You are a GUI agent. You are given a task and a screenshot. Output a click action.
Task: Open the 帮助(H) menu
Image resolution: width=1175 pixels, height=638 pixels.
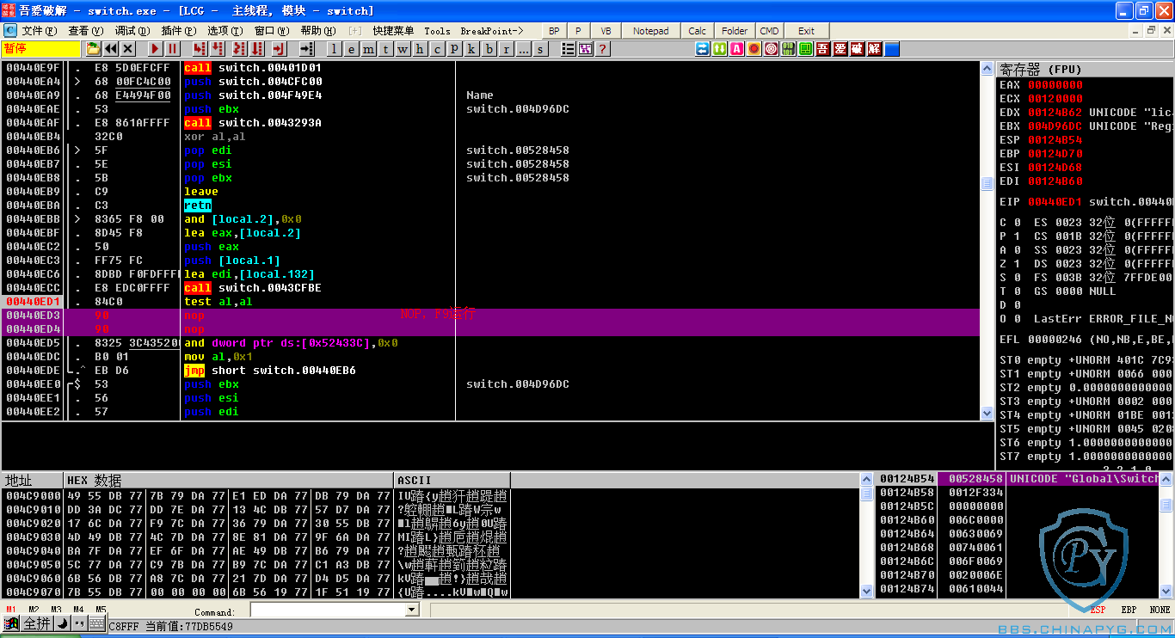click(x=317, y=31)
